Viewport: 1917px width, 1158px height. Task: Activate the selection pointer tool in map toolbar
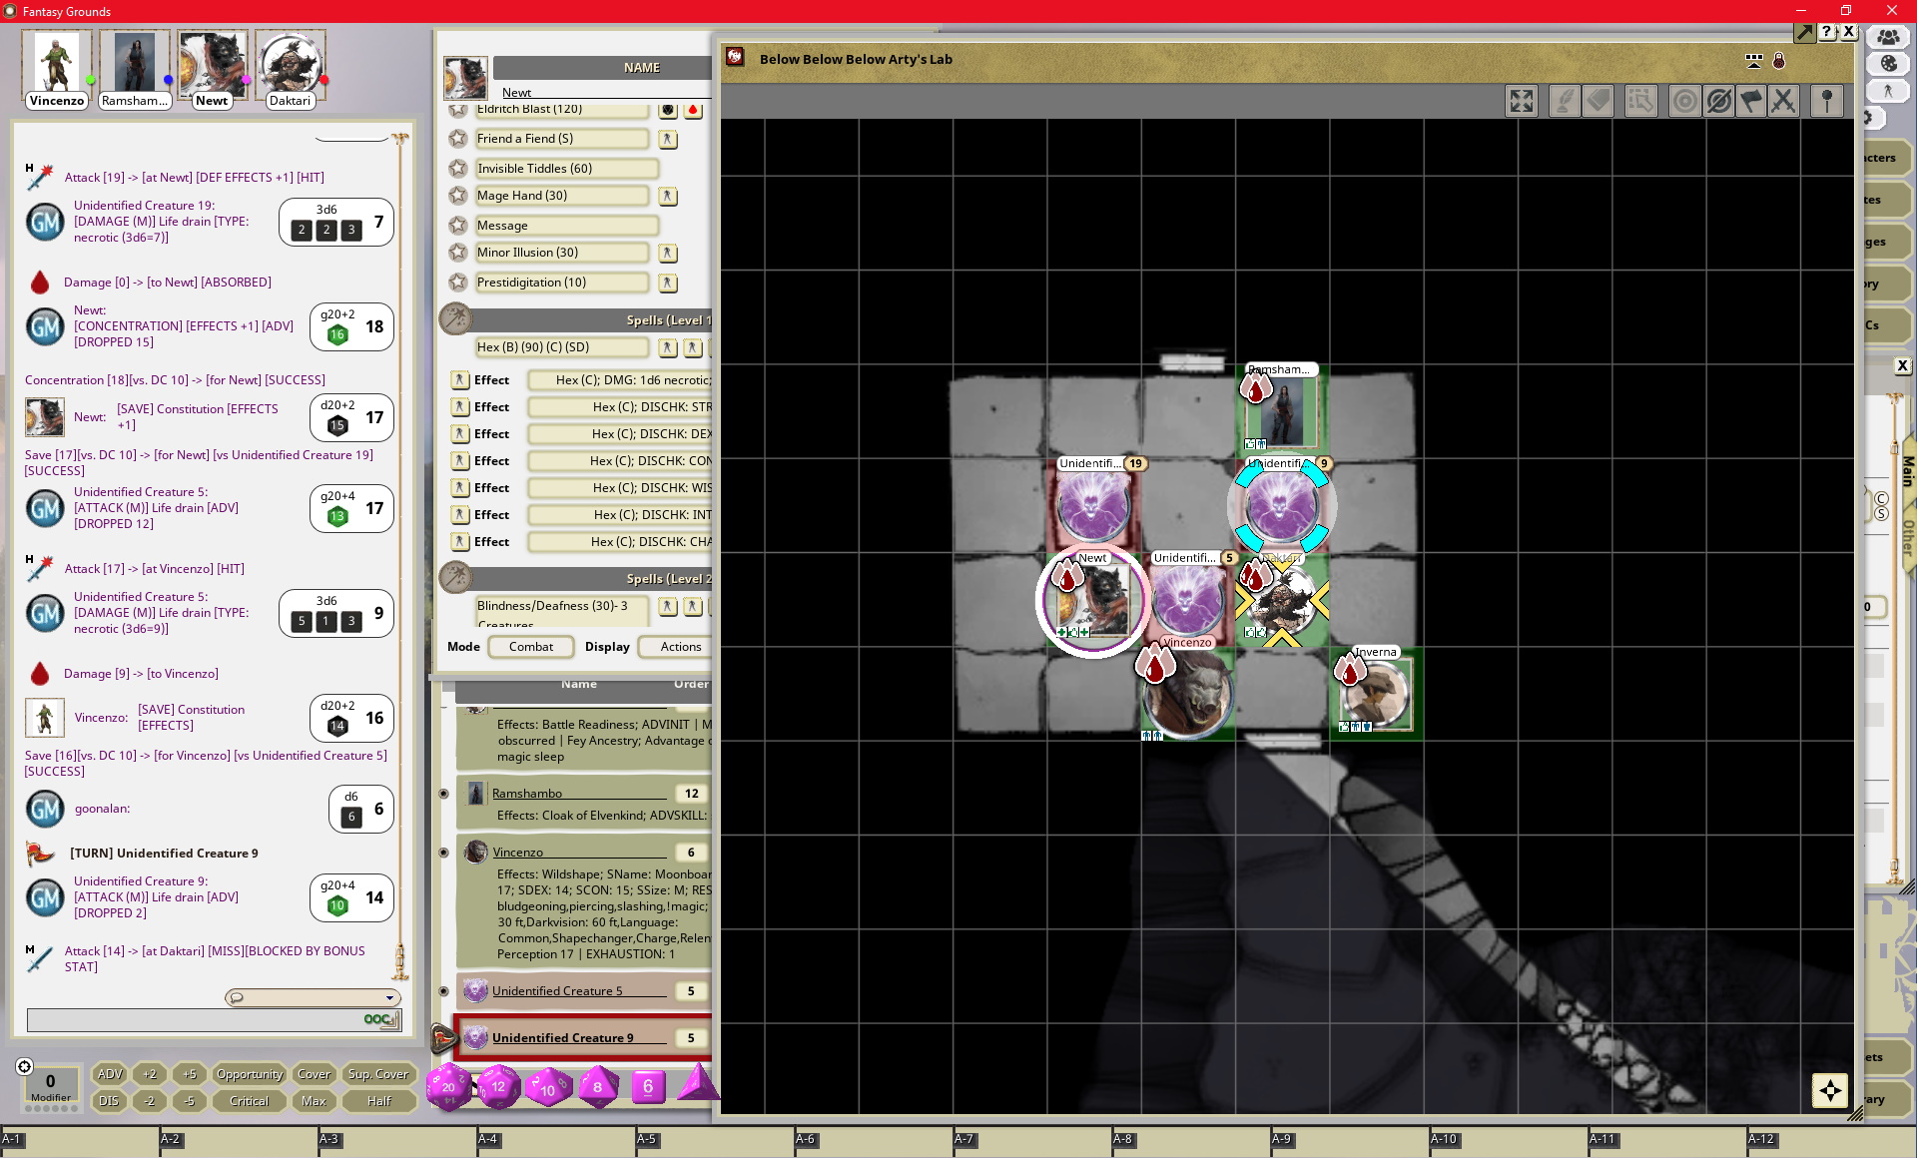(1641, 101)
